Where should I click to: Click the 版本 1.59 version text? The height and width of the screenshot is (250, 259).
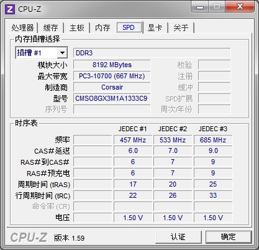(70, 238)
